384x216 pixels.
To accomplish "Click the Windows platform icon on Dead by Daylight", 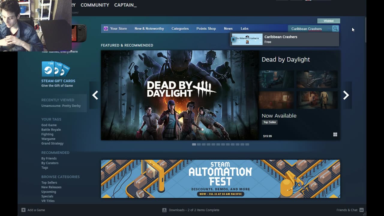I will (335, 134).
